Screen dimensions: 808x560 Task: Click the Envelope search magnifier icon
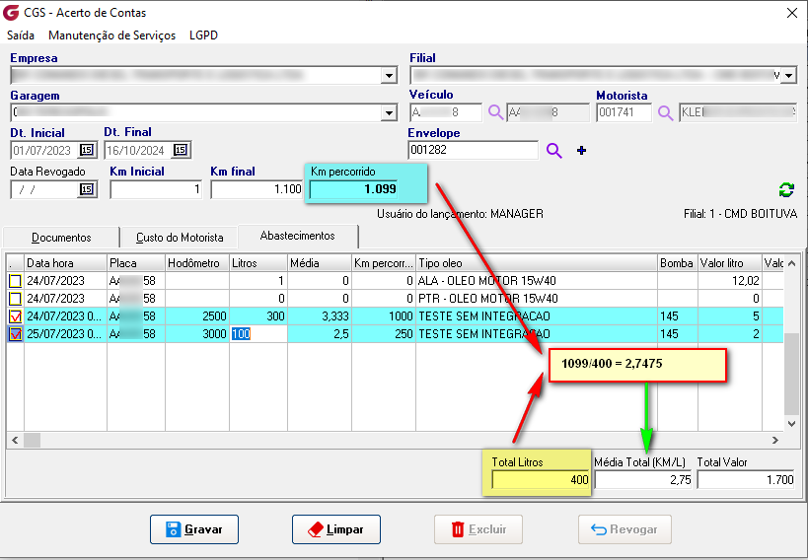pyautogui.click(x=553, y=151)
